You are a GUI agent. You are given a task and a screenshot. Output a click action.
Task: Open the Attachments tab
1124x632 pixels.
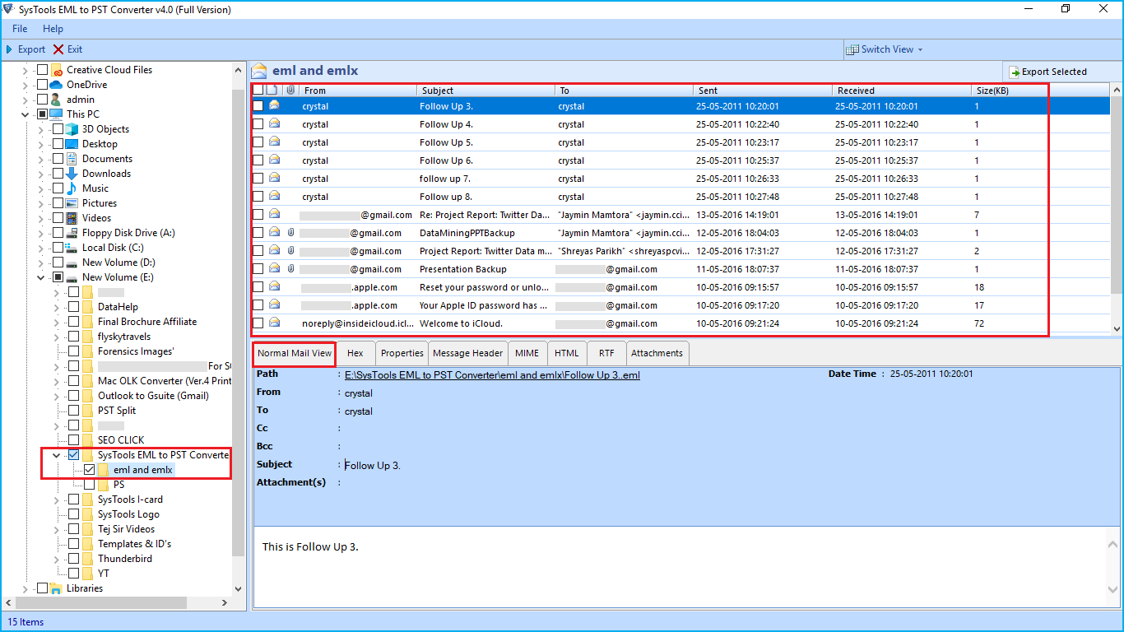[657, 353]
